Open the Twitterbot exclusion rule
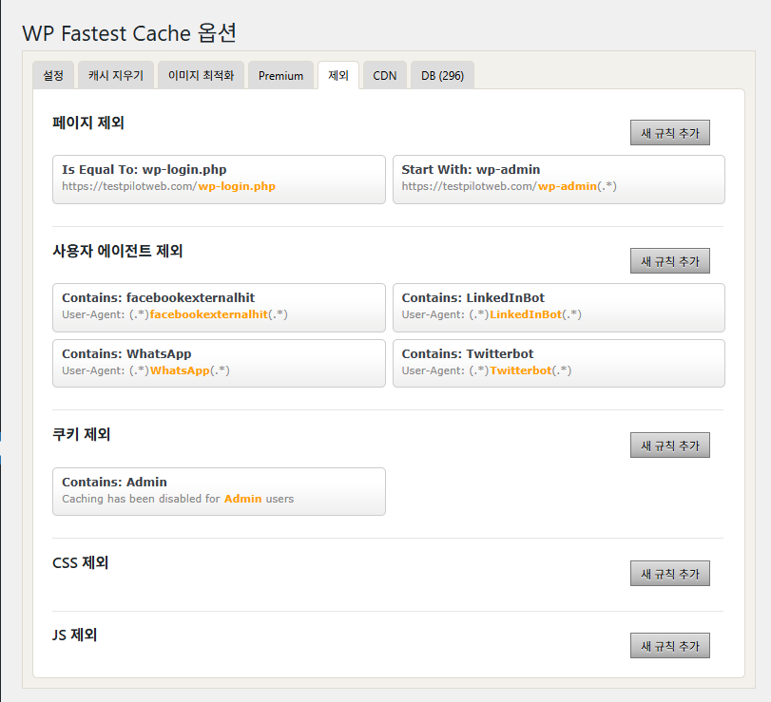The width and height of the screenshot is (771, 702). coord(559,363)
